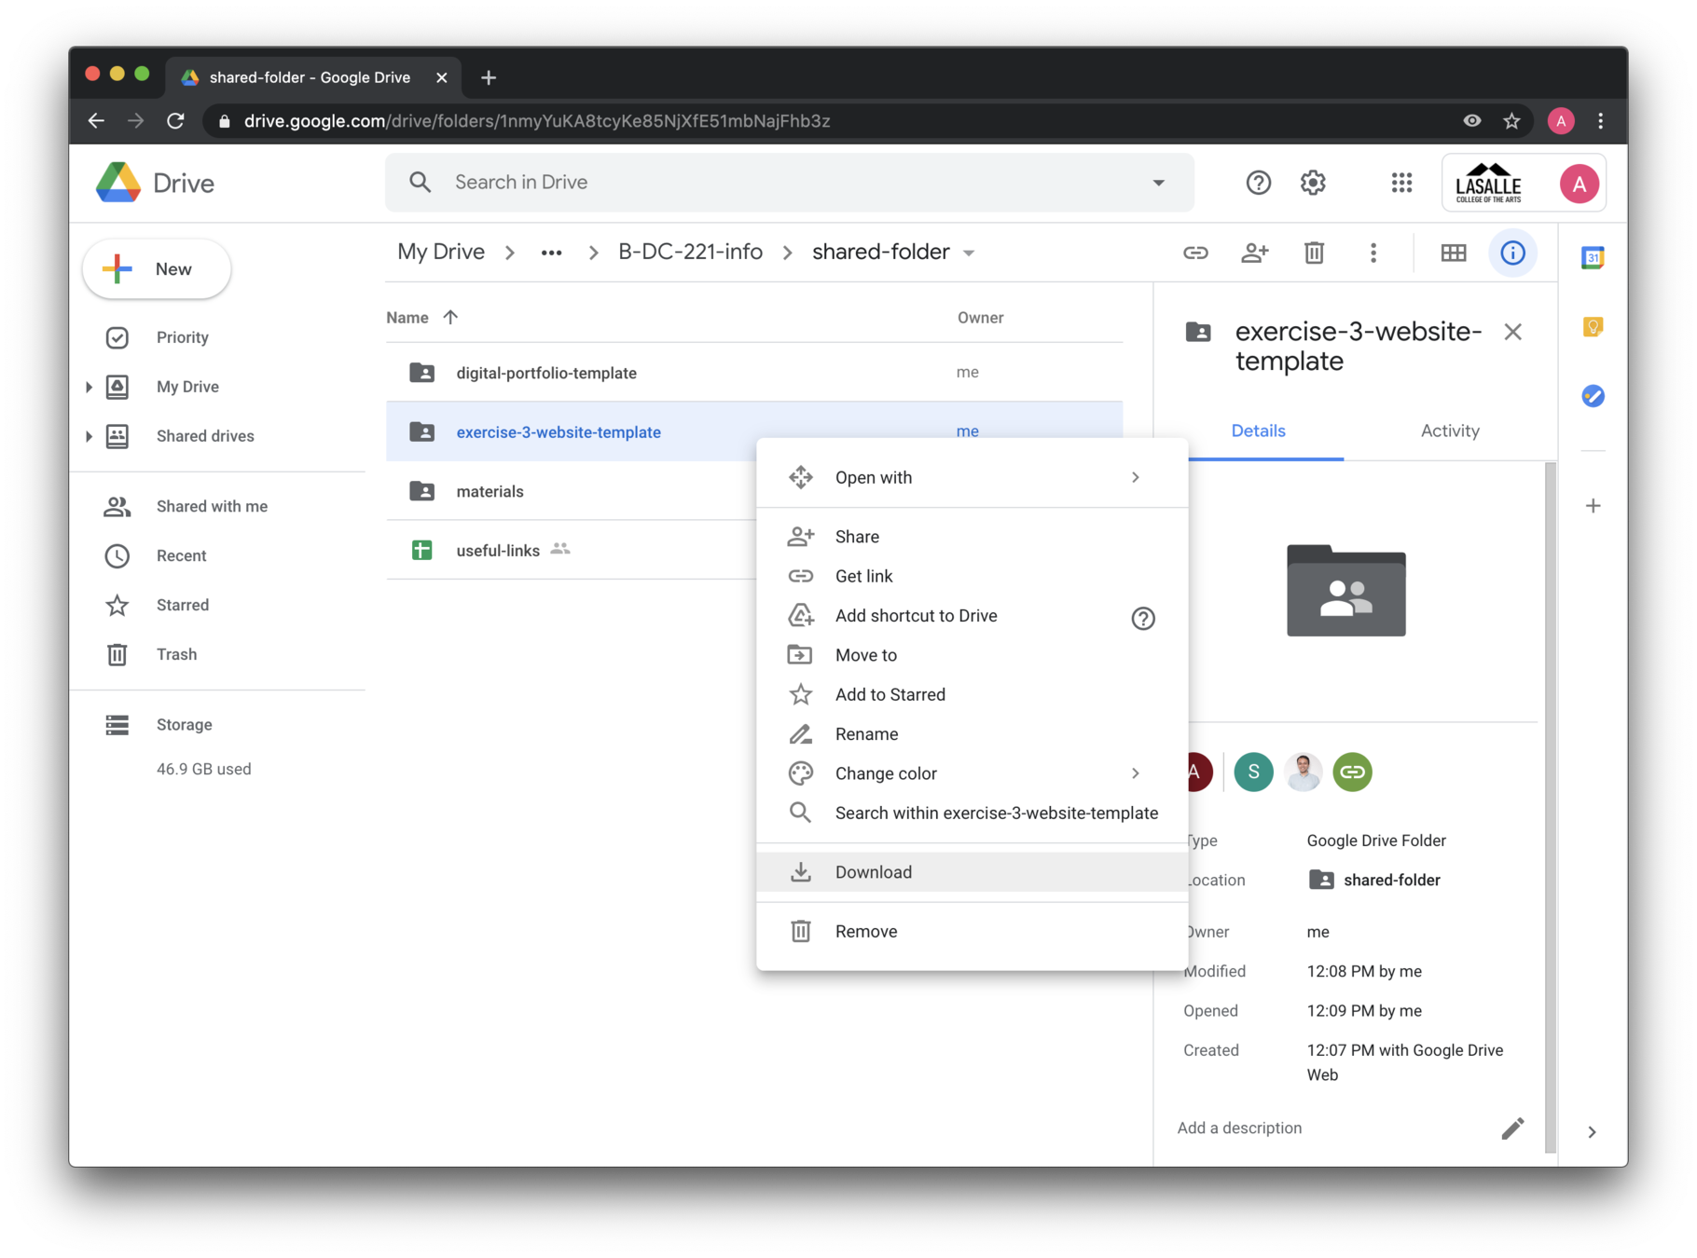Click the Search in Drive field
The image size is (1697, 1258).
790,183
